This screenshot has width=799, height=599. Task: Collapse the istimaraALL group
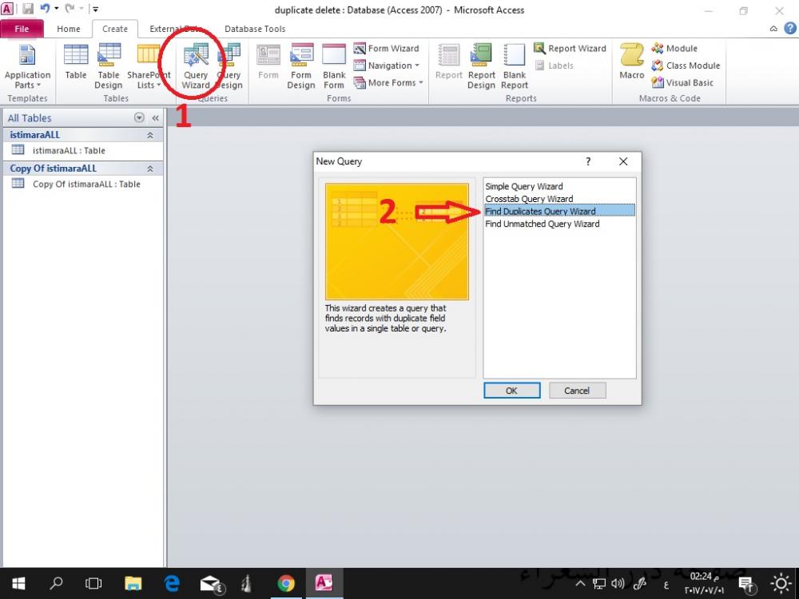coord(150,135)
